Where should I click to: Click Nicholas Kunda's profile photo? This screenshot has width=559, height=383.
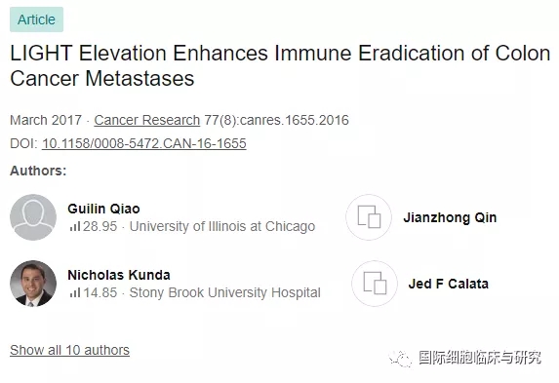click(x=33, y=284)
